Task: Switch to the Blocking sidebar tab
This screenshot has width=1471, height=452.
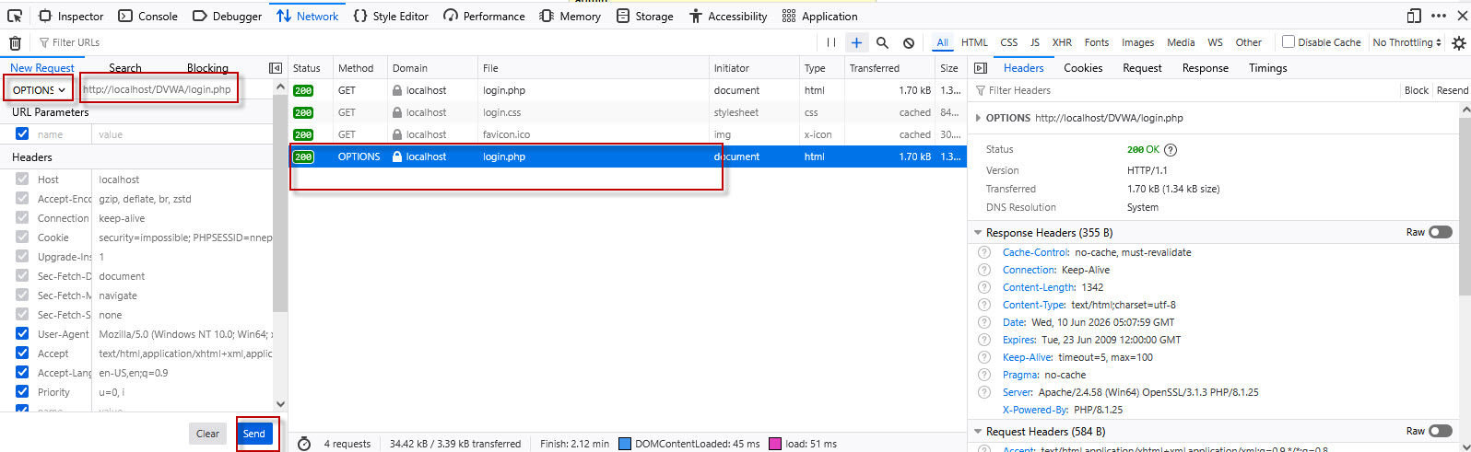Action: (x=207, y=68)
